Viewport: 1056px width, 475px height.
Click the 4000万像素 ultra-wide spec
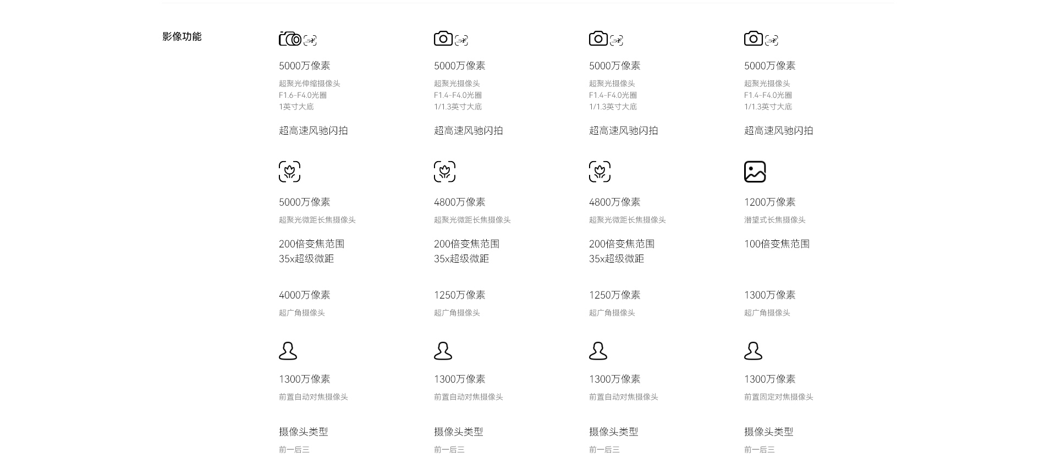click(x=305, y=295)
